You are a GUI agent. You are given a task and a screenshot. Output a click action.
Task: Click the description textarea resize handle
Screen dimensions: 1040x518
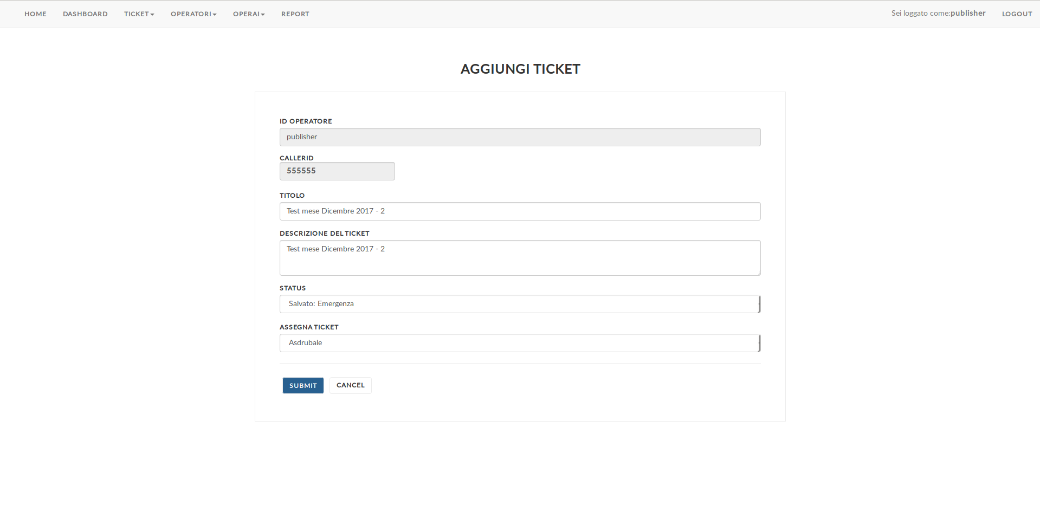758,273
